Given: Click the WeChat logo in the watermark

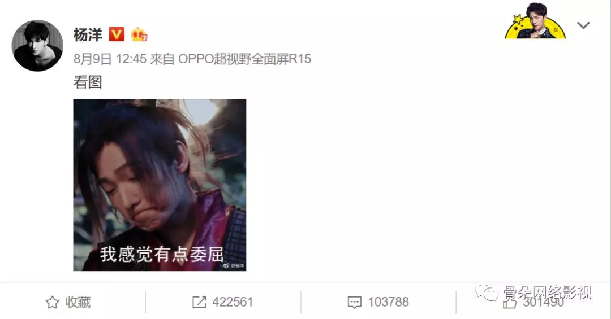Looking at the screenshot, I should coord(486,292).
